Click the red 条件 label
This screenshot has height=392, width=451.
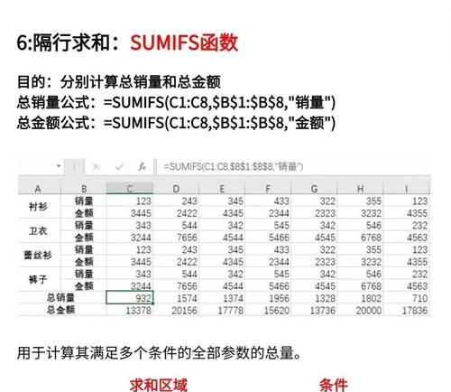334,385
